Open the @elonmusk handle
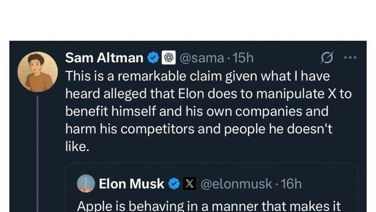Image resolution: width=376 pixels, height=212 pixels. pos(236,184)
